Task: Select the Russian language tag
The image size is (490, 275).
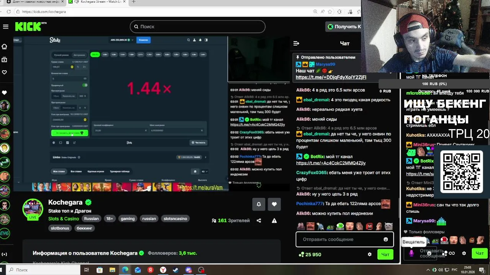Action: [x=91, y=219]
